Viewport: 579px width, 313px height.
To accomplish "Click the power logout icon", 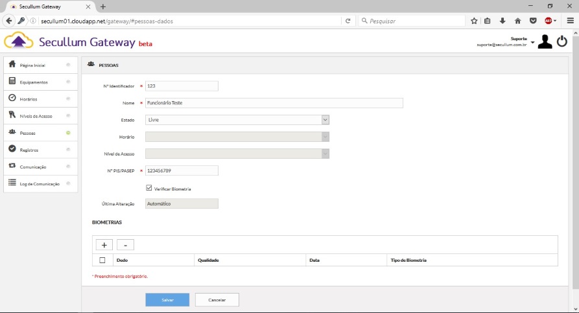I will pyautogui.click(x=561, y=42).
